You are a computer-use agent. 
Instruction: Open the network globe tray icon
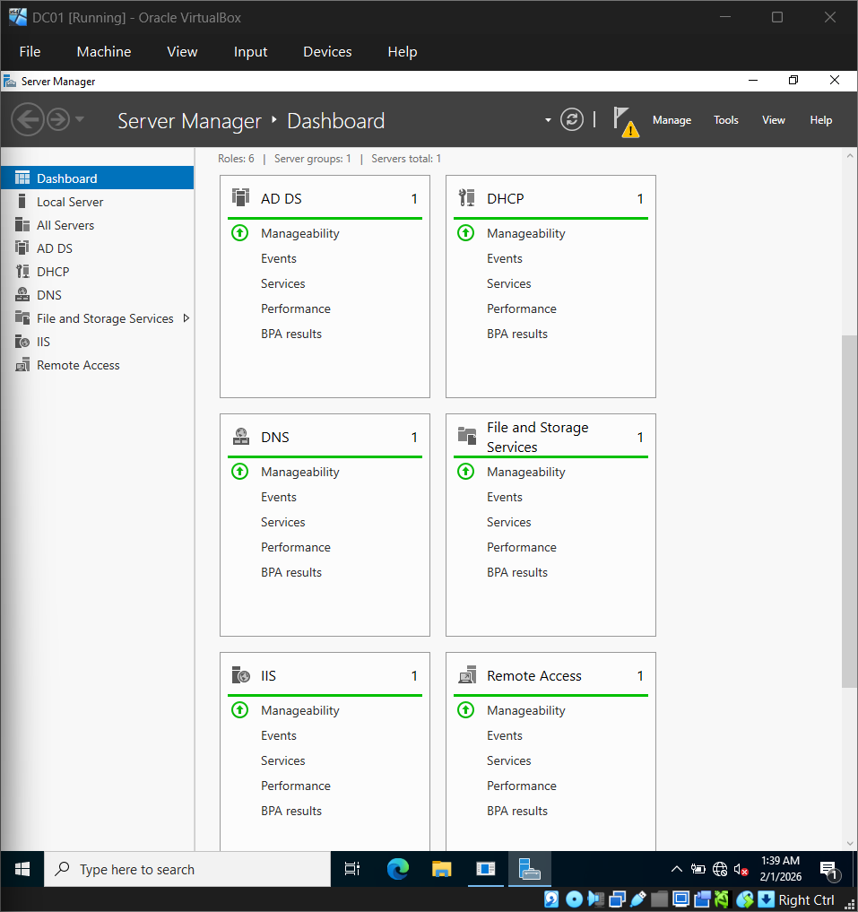720,869
